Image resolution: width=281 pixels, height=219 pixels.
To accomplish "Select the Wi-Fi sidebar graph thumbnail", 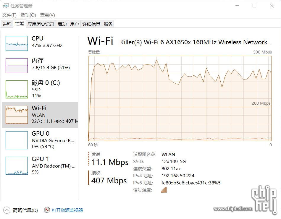I will [16, 115].
